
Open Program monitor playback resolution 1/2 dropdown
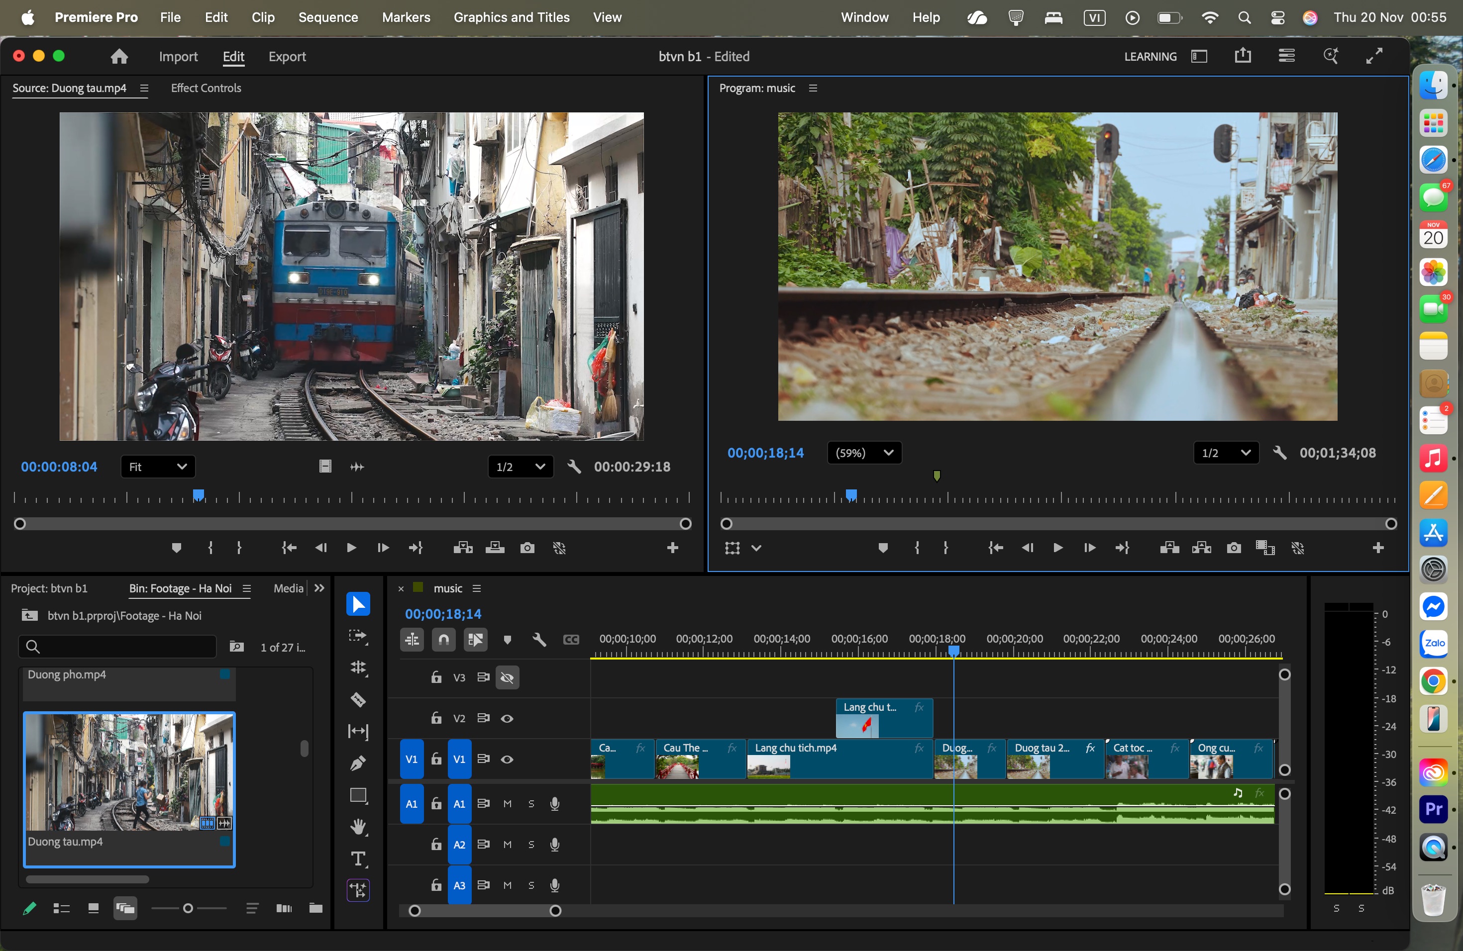1226,453
